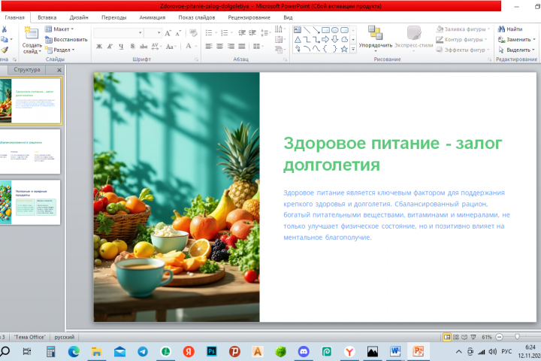This screenshot has height=361, width=541.
Task: Click Заливка фигуры shape fill
Action: click(463, 29)
